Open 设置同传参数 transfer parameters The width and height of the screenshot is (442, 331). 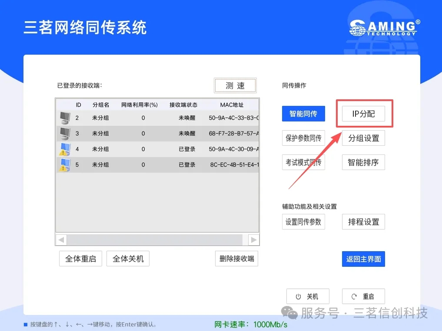[x=303, y=222]
